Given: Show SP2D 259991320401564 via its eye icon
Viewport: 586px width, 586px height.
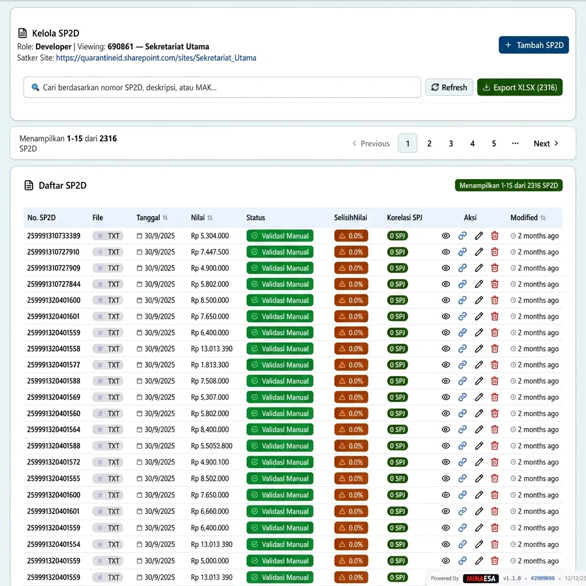Looking at the screenshot, I should pos(446,429).
